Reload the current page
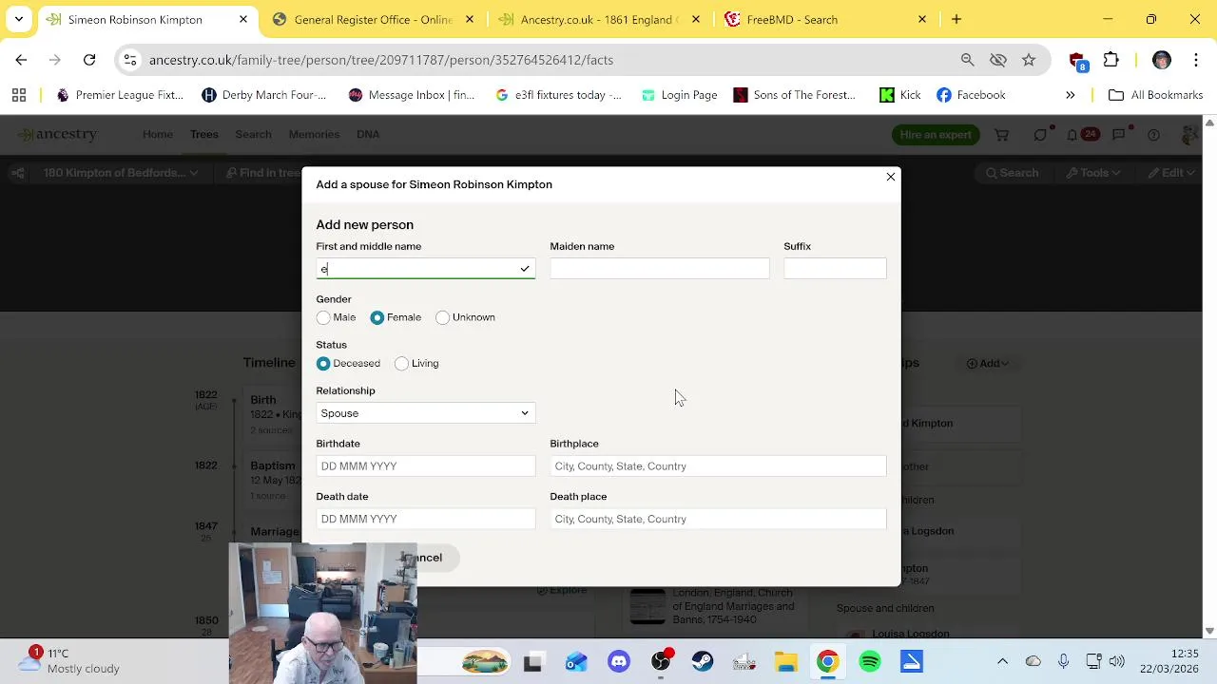Screen dimensions: 1217x684 pos(89,60)
